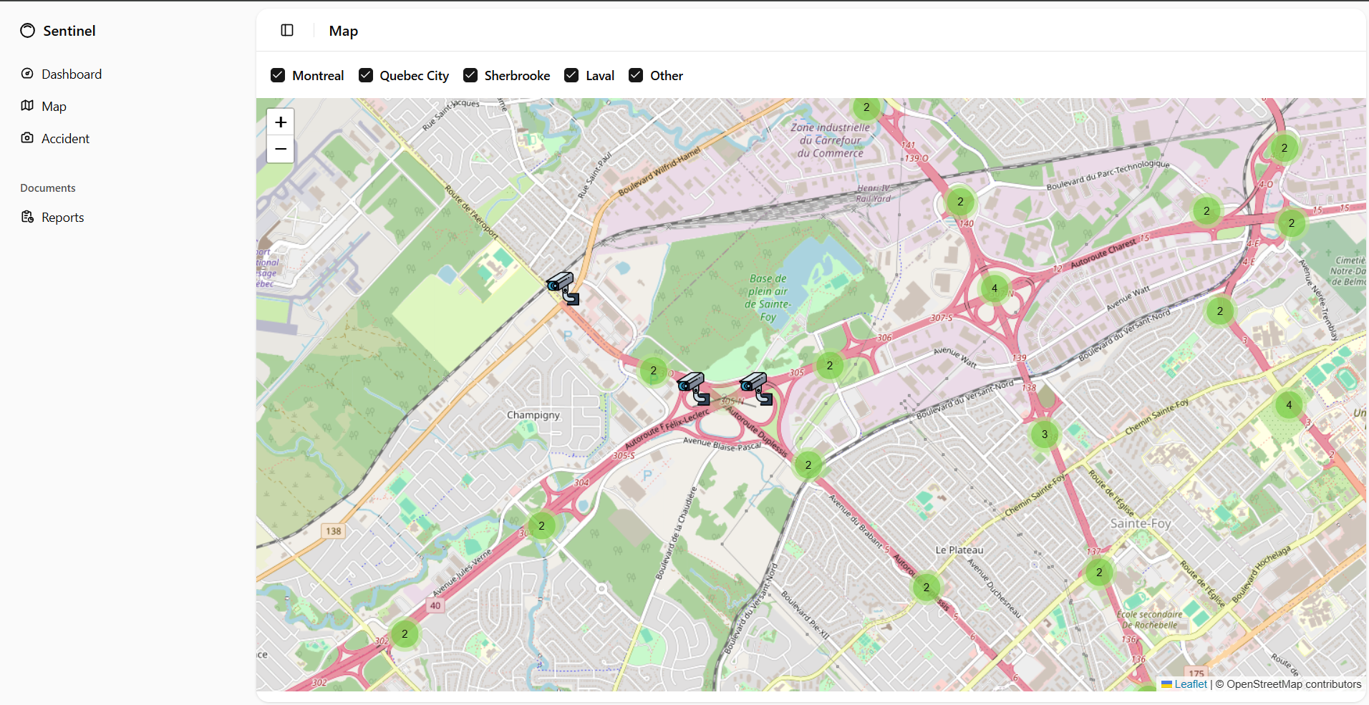
Task: Toggle the sidebar panel icon
Action: pyautogui.click(x=287, y=30)
